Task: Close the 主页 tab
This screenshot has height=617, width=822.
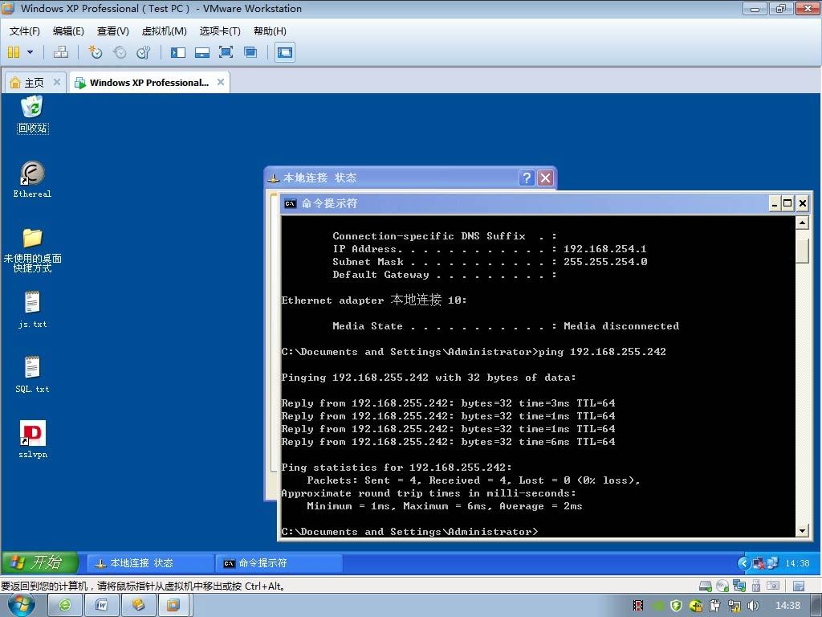Action: (57, 82)
